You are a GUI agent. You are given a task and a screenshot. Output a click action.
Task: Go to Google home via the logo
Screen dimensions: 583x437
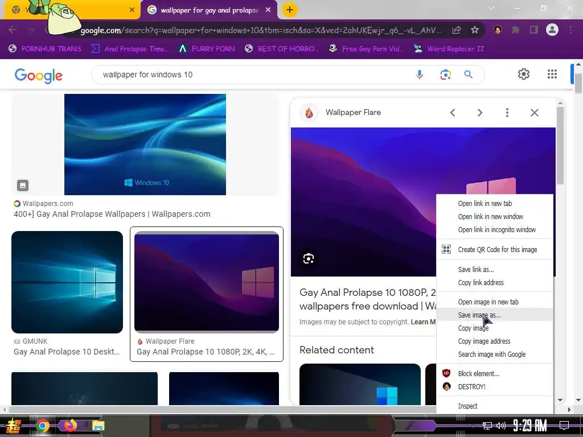(x=39, y=76)
